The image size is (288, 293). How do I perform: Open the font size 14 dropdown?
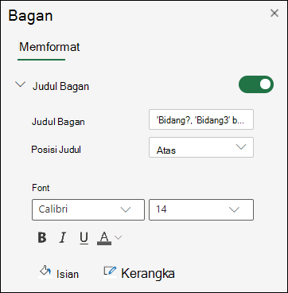click(x=201, y=209)
